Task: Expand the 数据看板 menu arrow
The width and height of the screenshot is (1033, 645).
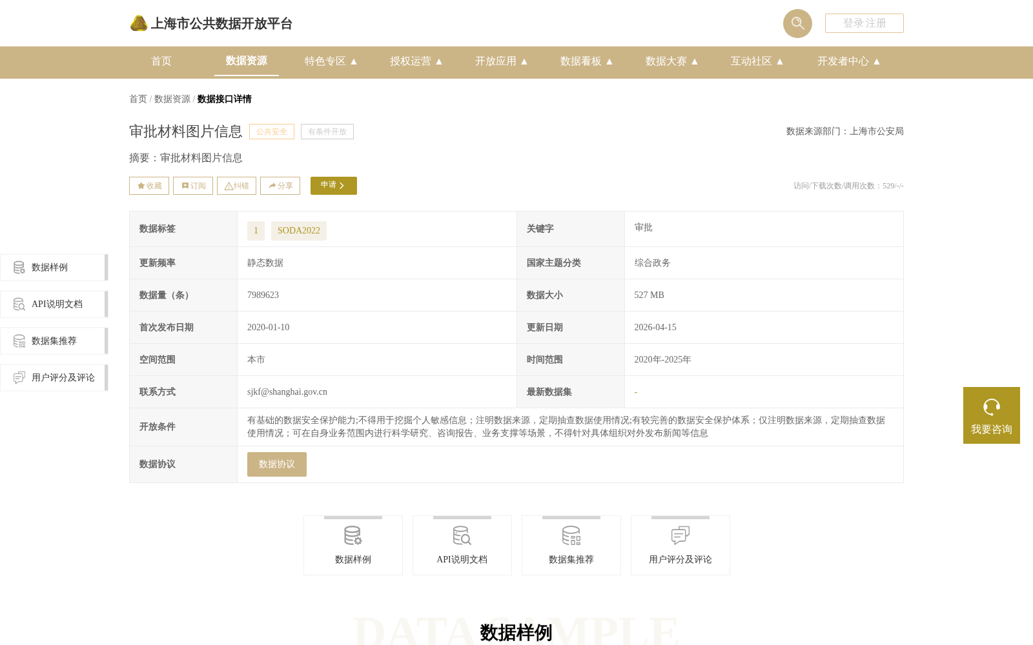Action: point(609,61)
